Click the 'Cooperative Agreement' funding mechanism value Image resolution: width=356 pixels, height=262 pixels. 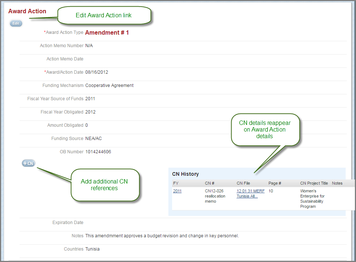pos(109,85)
